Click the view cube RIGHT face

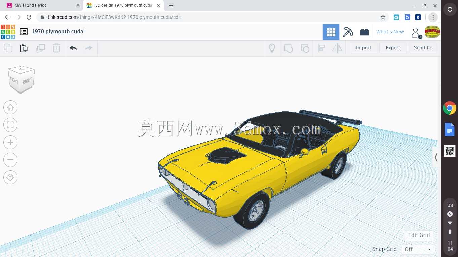pyautogui.click(x=27, y=81)
